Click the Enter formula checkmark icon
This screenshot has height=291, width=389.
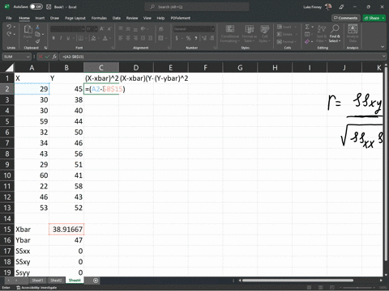point(48,57)
